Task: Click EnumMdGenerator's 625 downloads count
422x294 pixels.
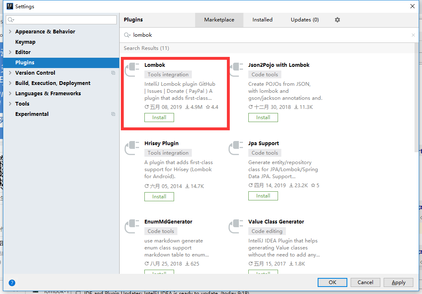Action: [x=192, y=264]
